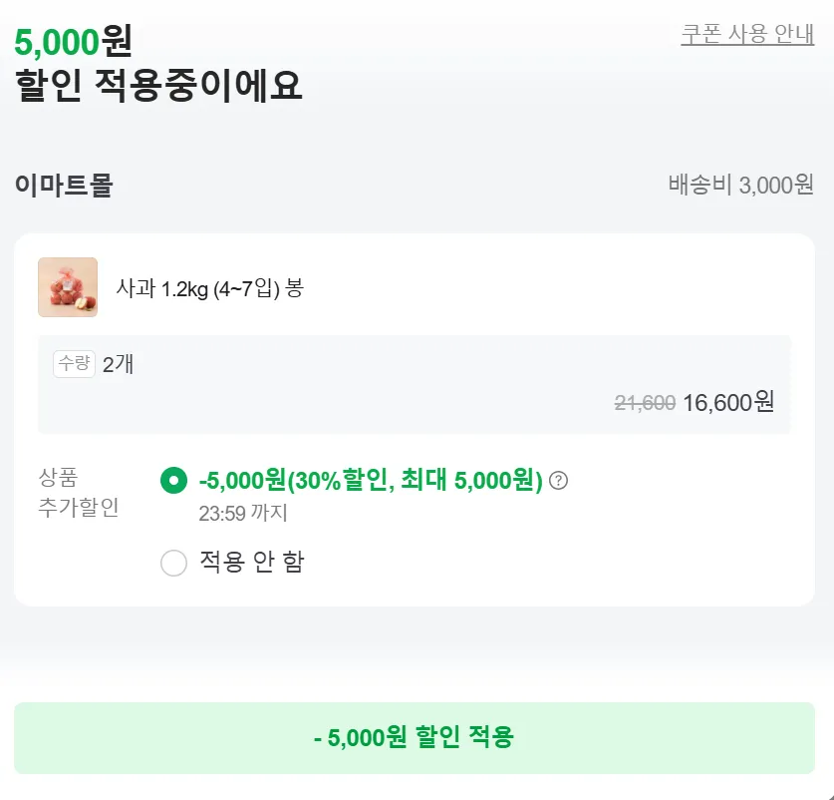This screenshot has height=800, width=834.
Task: Click the 배송비 3,000원 shipping fee text
Action: point(740,186)
